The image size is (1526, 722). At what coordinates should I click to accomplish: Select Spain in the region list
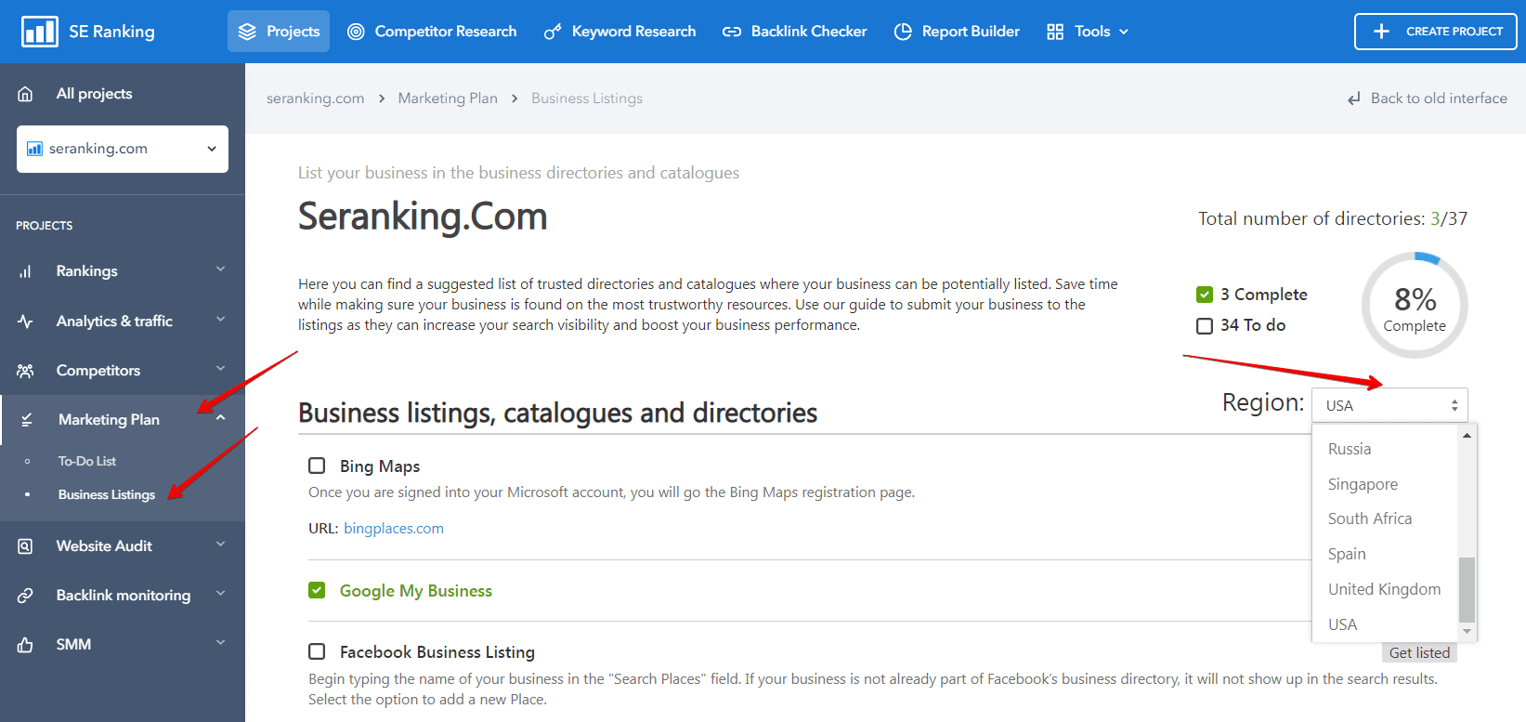(1347, 554)
